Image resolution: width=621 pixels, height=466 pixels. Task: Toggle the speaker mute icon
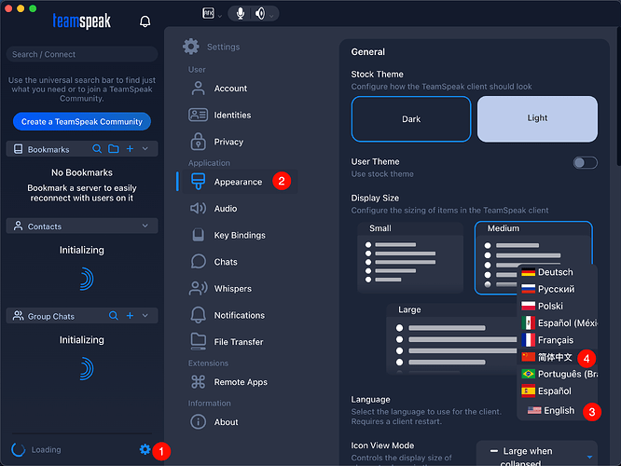(x=260, y=13)
